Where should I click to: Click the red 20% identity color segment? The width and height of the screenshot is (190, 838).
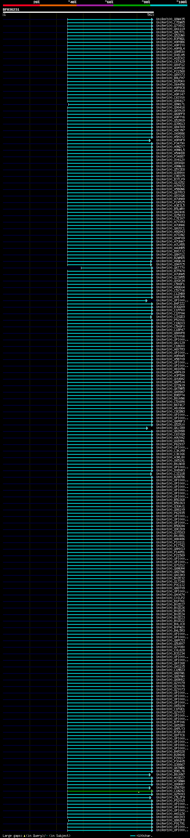point(21,5)
